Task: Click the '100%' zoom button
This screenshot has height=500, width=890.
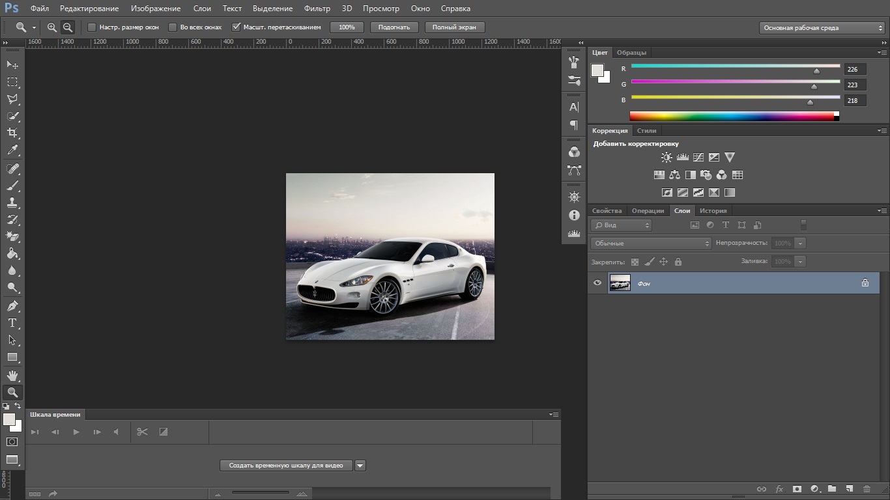Action: [347, 27]
